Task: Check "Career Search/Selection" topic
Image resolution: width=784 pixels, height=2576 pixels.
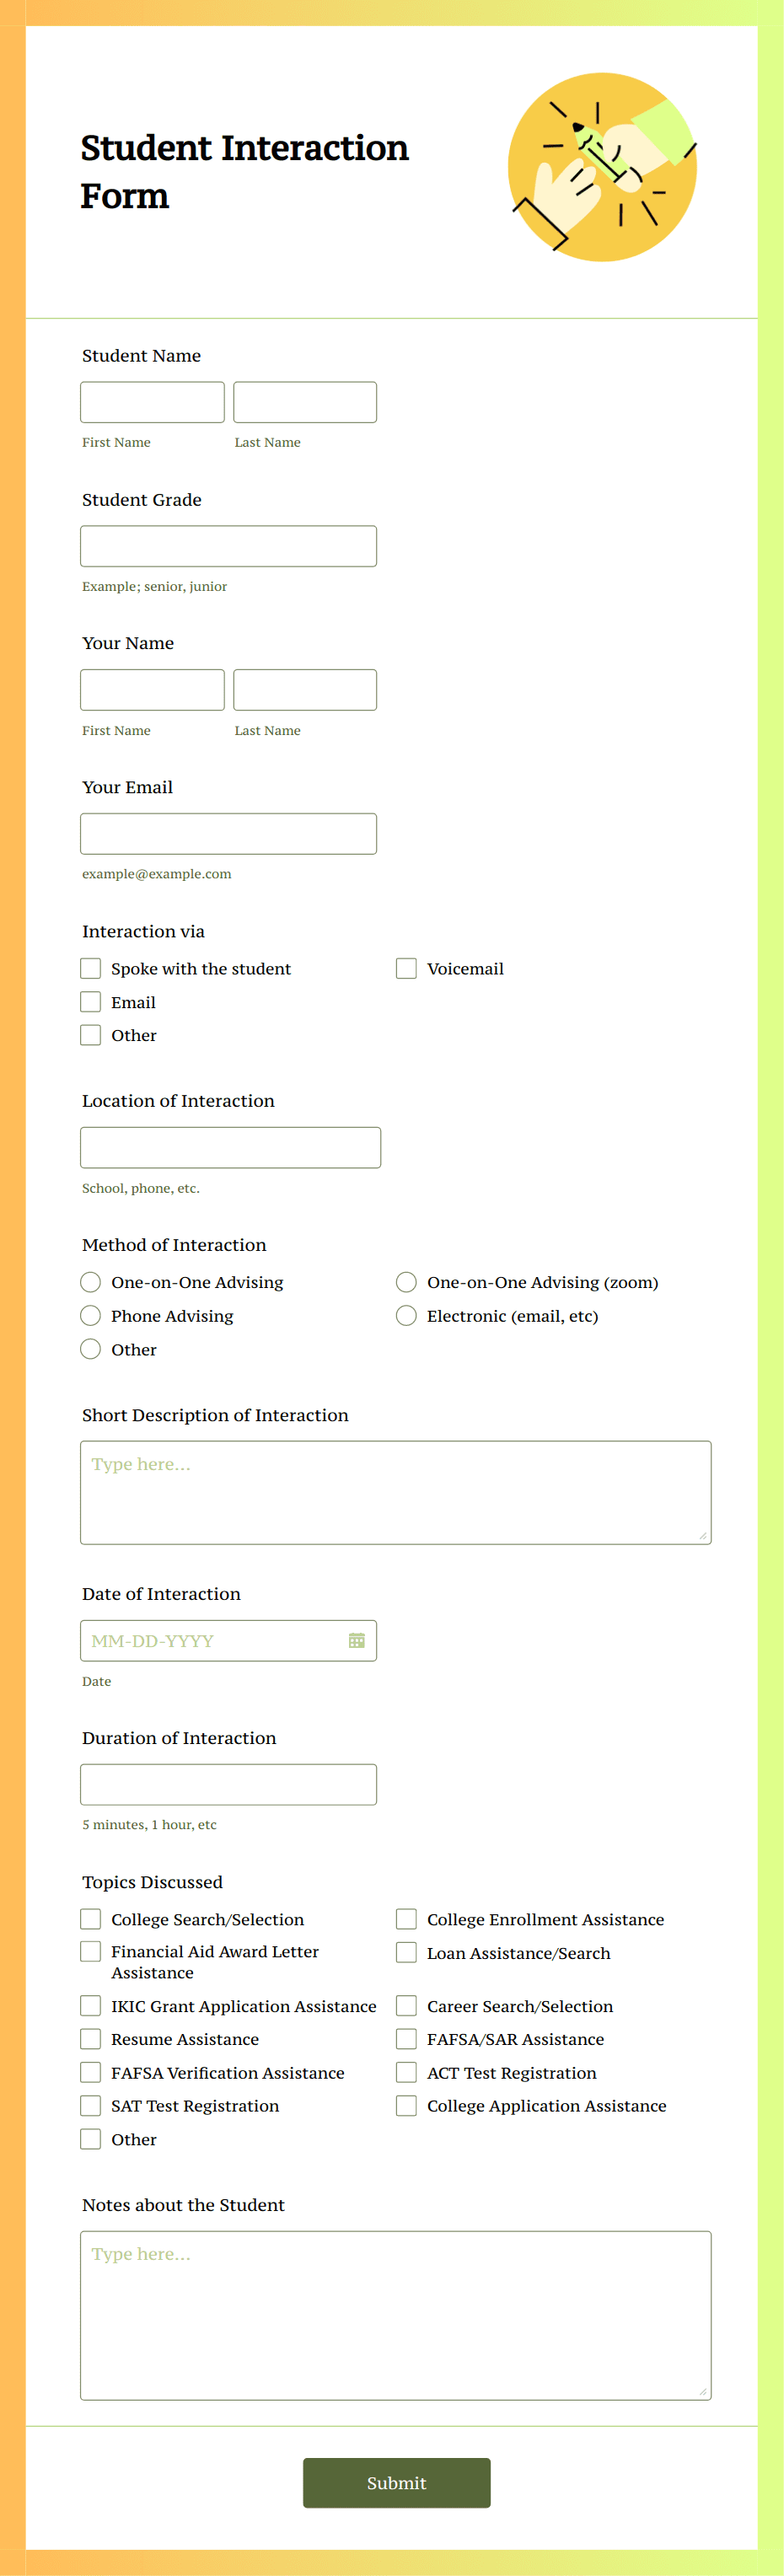Action: point(406,2005)
